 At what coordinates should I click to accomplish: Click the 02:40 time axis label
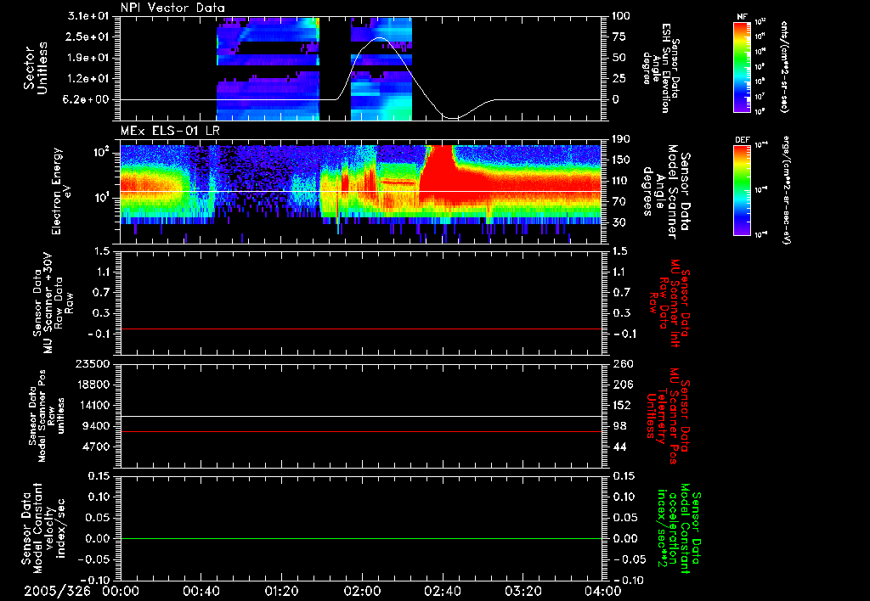click(x=442, y=591)
